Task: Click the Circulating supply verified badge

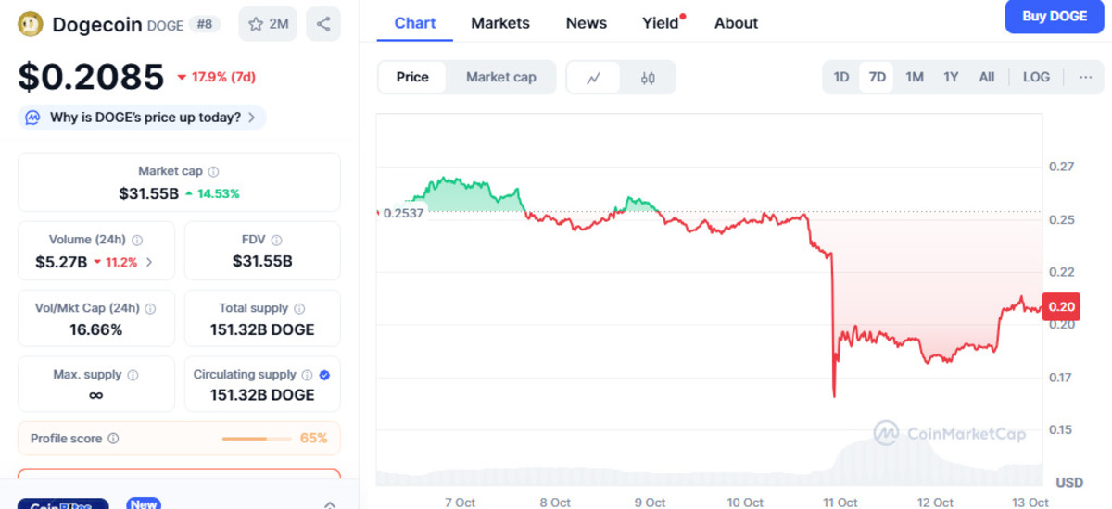Action: (324, 375)
